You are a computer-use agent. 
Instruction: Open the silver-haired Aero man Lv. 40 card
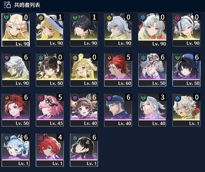(x=152, y=110)
